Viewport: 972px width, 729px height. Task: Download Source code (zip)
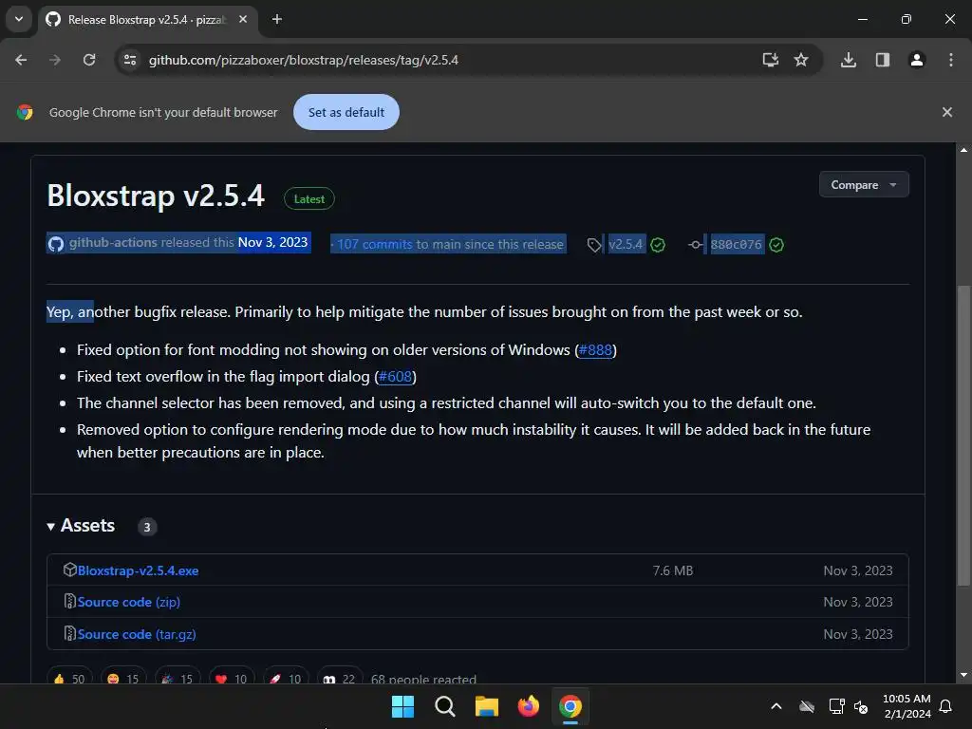[129, 602]
